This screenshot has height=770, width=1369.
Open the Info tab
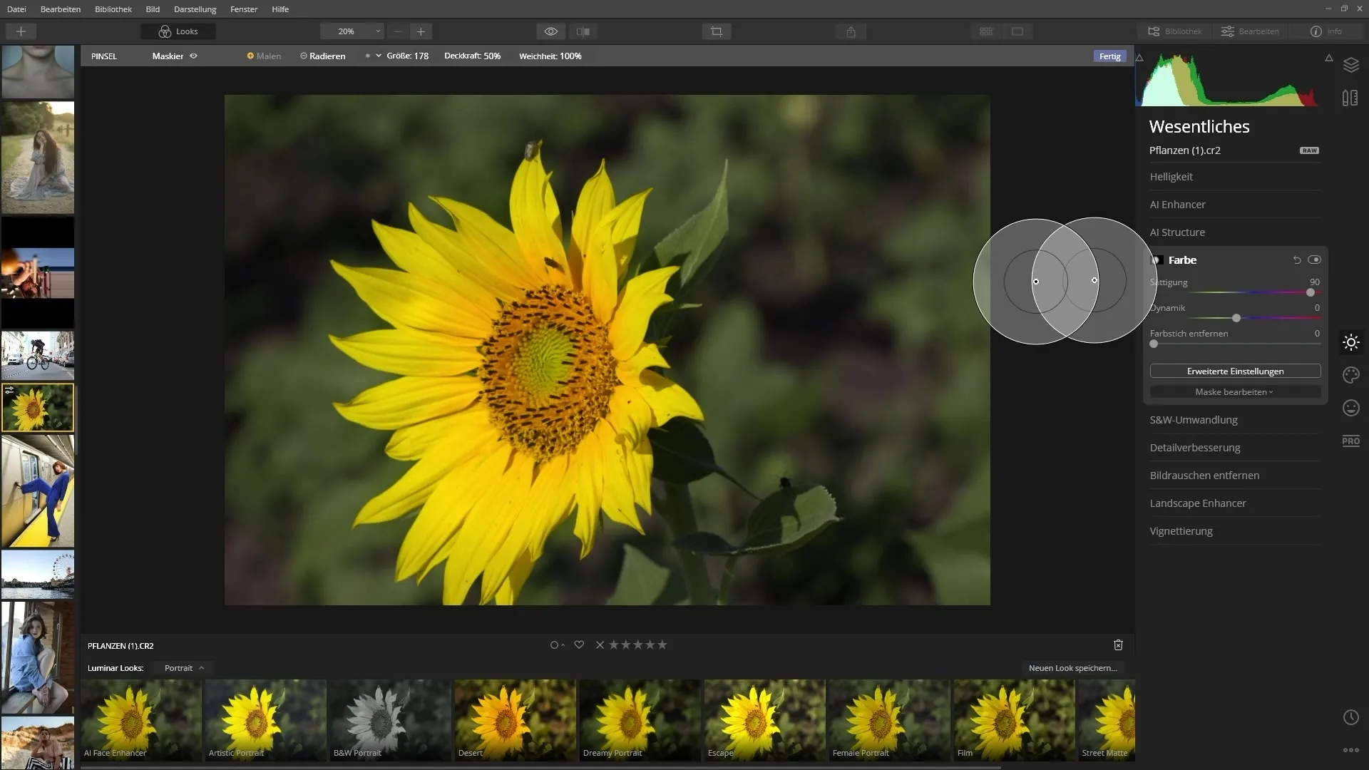[x=1326, y=31]
